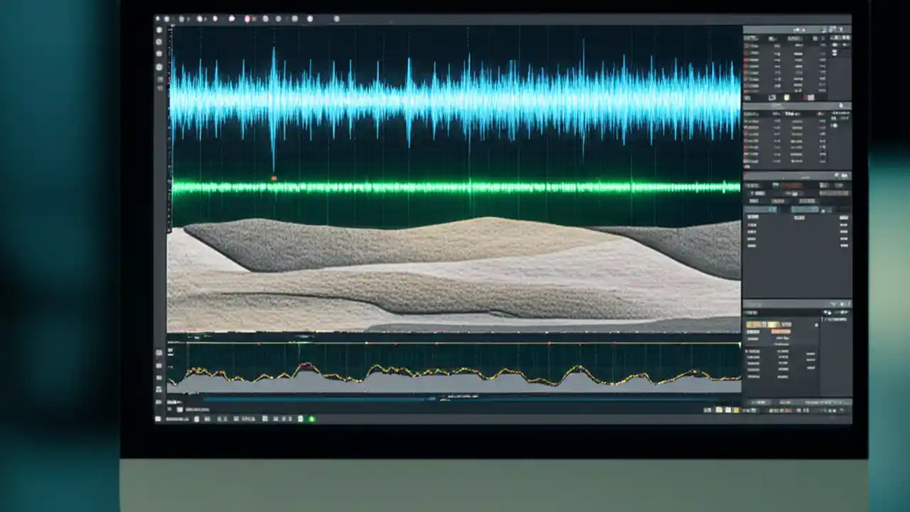Select the red Record icon in the toolbar

pos(247,18)
